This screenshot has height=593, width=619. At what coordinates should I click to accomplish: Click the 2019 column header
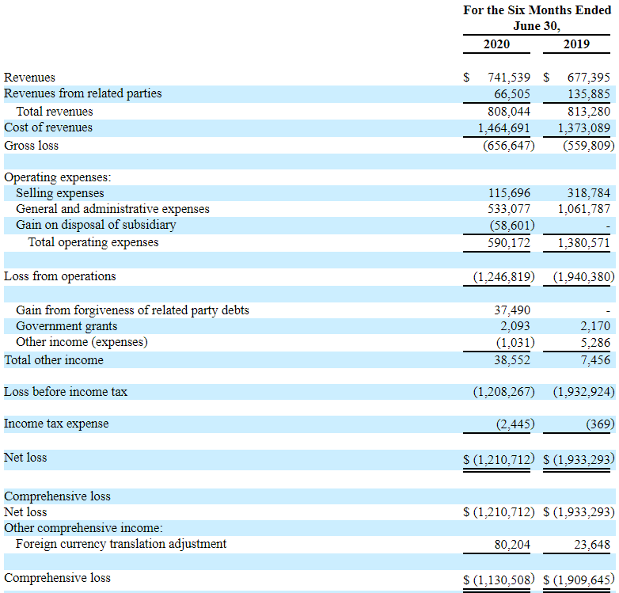[x=576, y=44]
